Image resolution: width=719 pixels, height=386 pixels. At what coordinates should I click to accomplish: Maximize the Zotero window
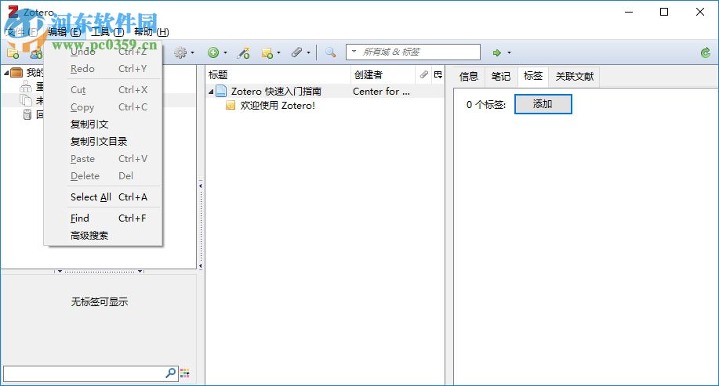coord(664,12)
